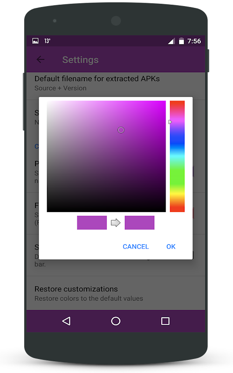Tap Restore customizations option
This screenshot has width=233, height=373.
[x=116, y=293]
